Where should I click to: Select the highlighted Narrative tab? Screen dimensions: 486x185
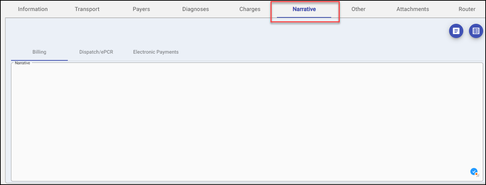pos(304,9)
